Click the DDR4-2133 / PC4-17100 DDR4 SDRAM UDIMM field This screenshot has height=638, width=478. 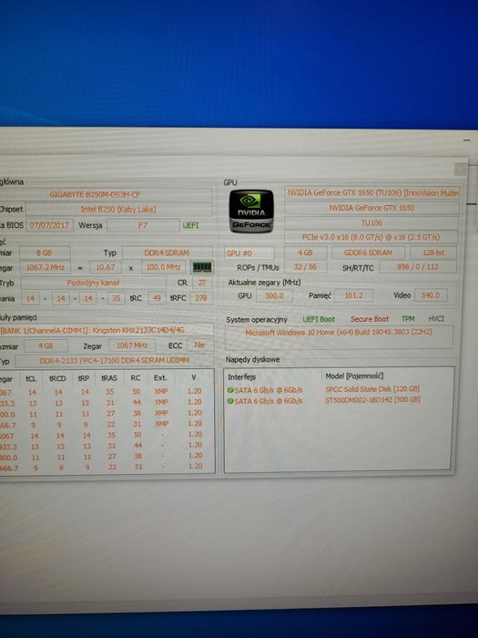pyautogui.click(x=114, y=361)
